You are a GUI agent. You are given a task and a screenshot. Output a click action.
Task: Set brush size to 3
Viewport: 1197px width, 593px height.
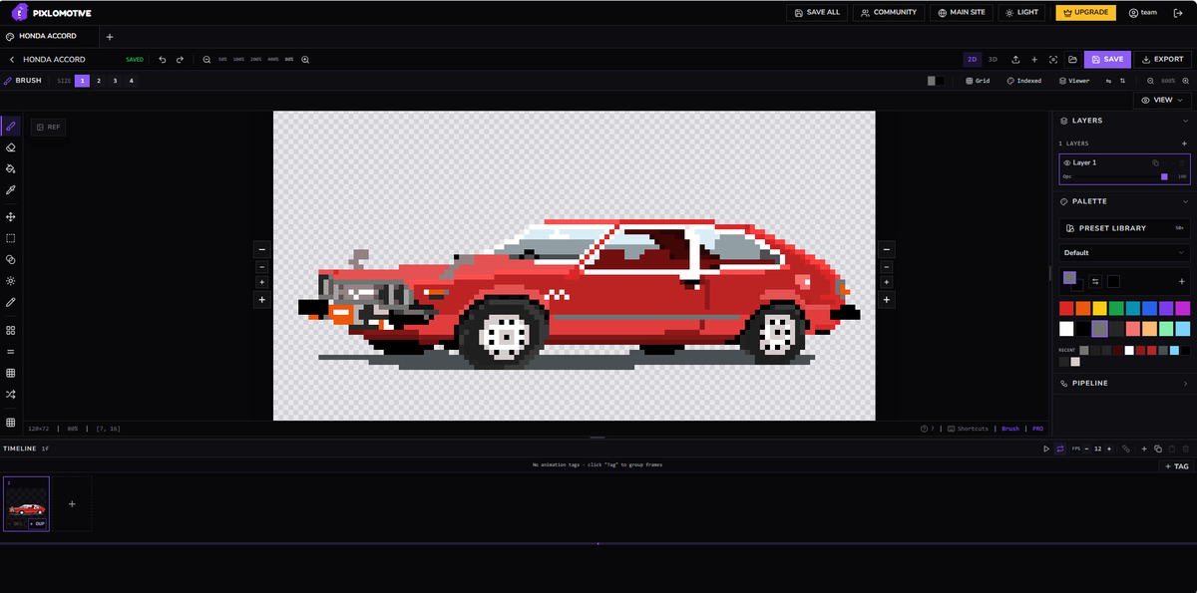(x=115, y=81)
